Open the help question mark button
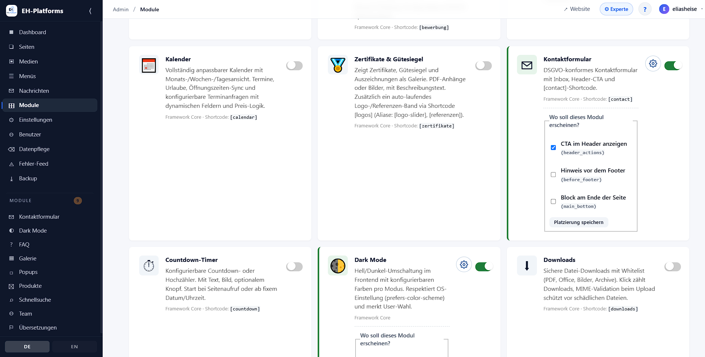This screenshot has width=705, height=357. click(x=645, y=9)
